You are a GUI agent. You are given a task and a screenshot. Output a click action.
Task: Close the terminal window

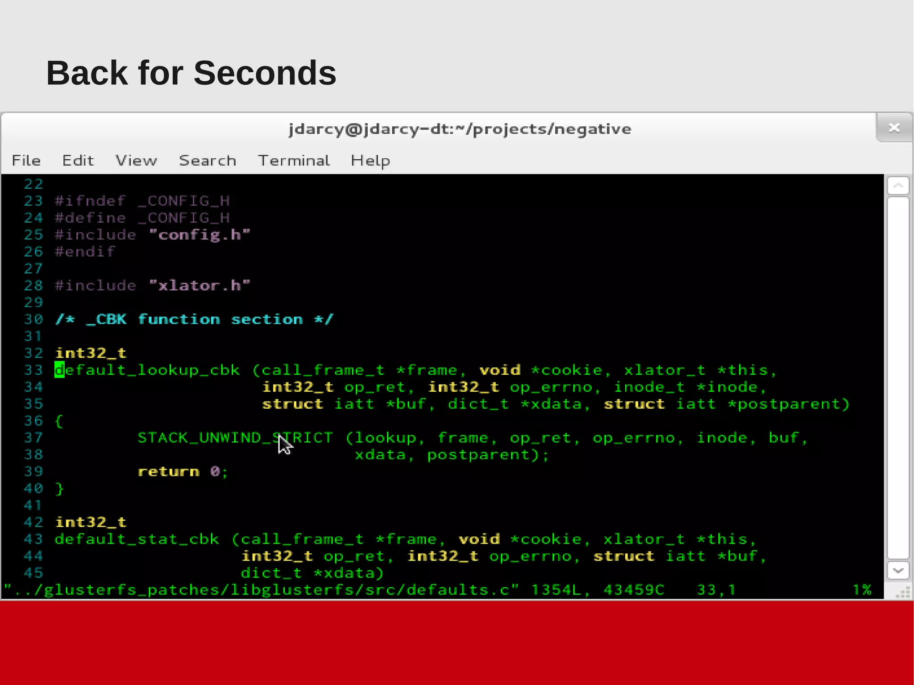[894, 128]
